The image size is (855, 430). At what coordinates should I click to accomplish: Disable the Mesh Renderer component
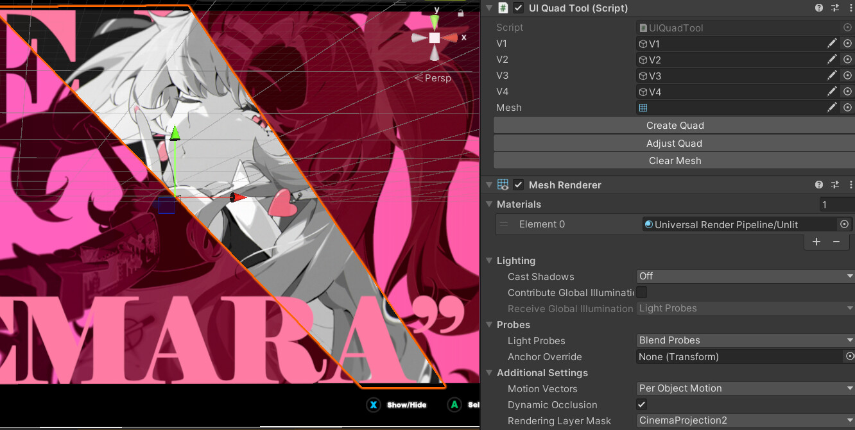519,185
